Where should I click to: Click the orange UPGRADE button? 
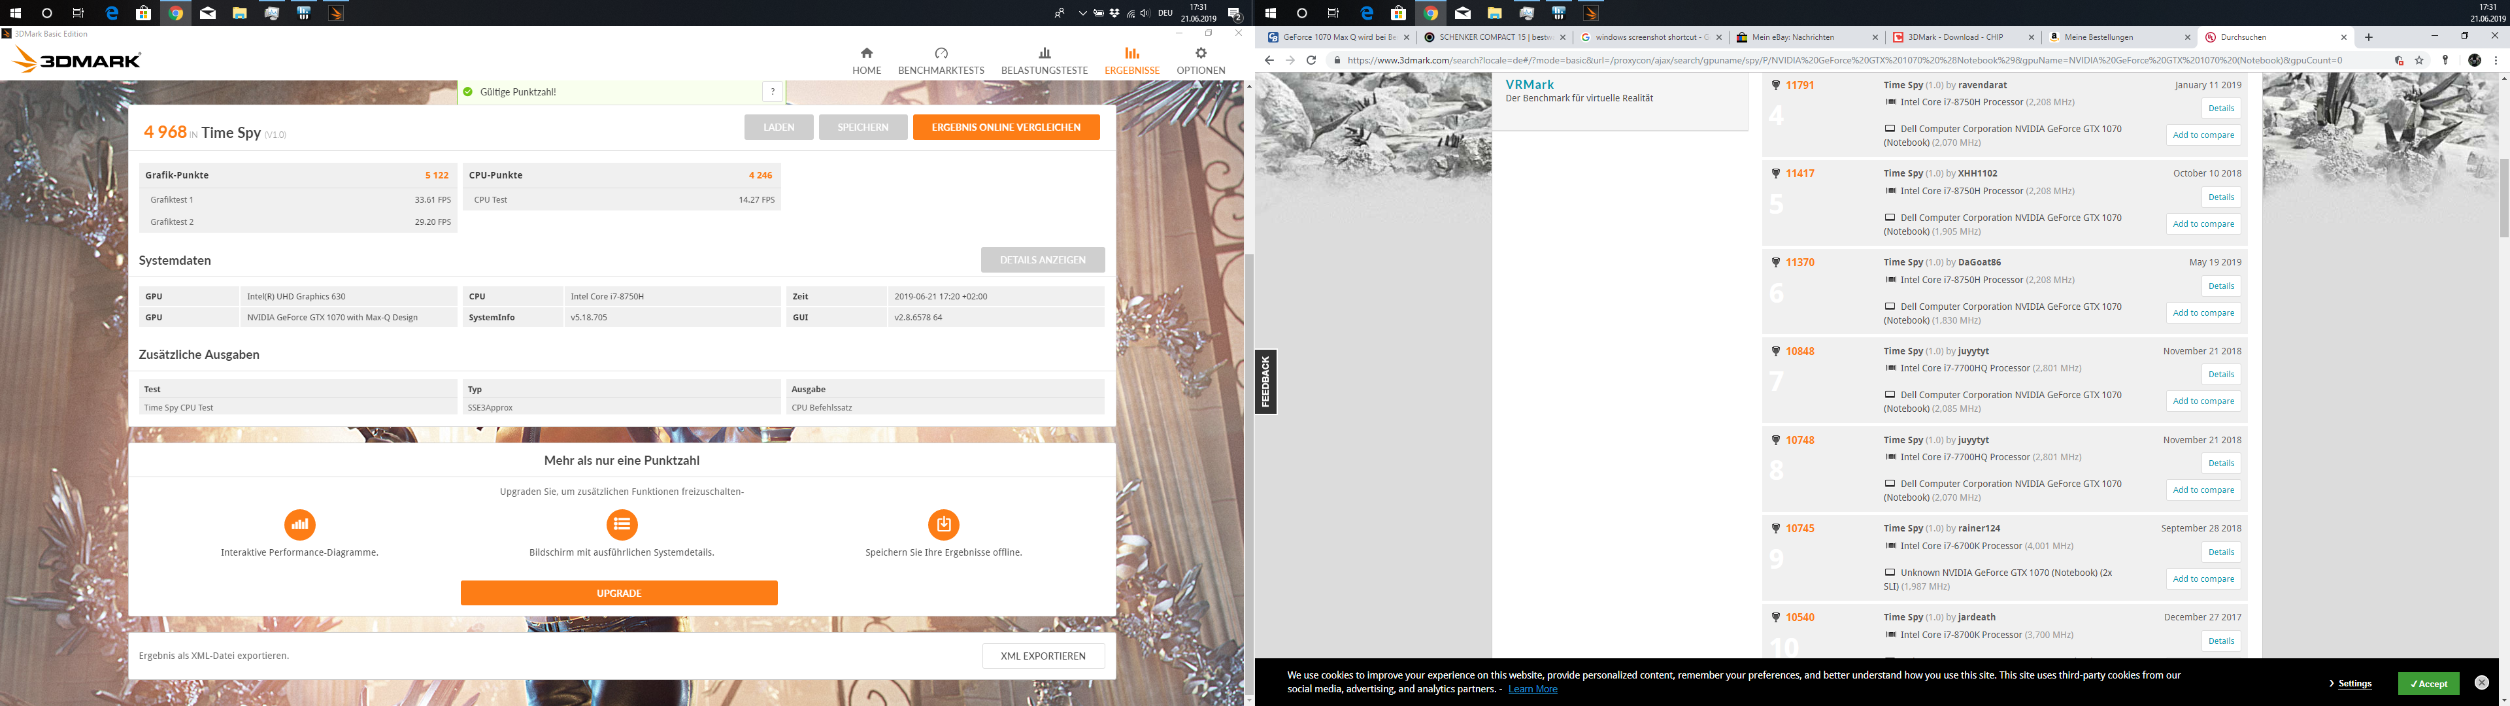coord(619,593)
